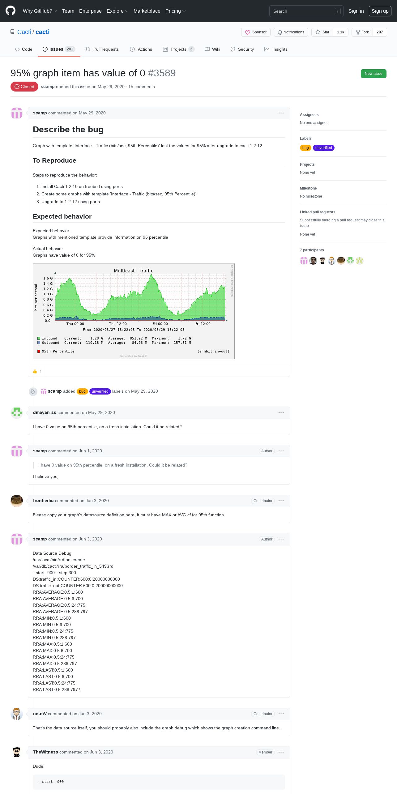This screenshot has width=397, height=794.
Task: Open options menu on dmayan-ss comment
Action: 281,413
